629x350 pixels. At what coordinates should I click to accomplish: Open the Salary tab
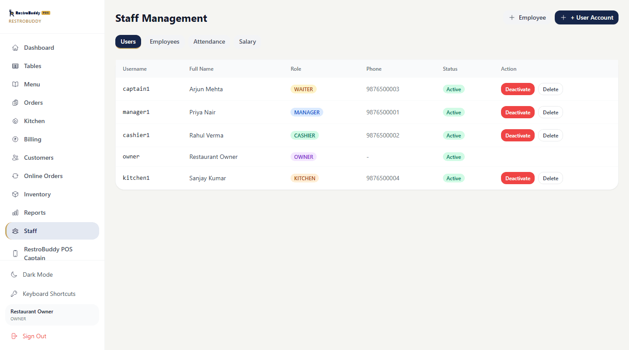coord(248,41)
